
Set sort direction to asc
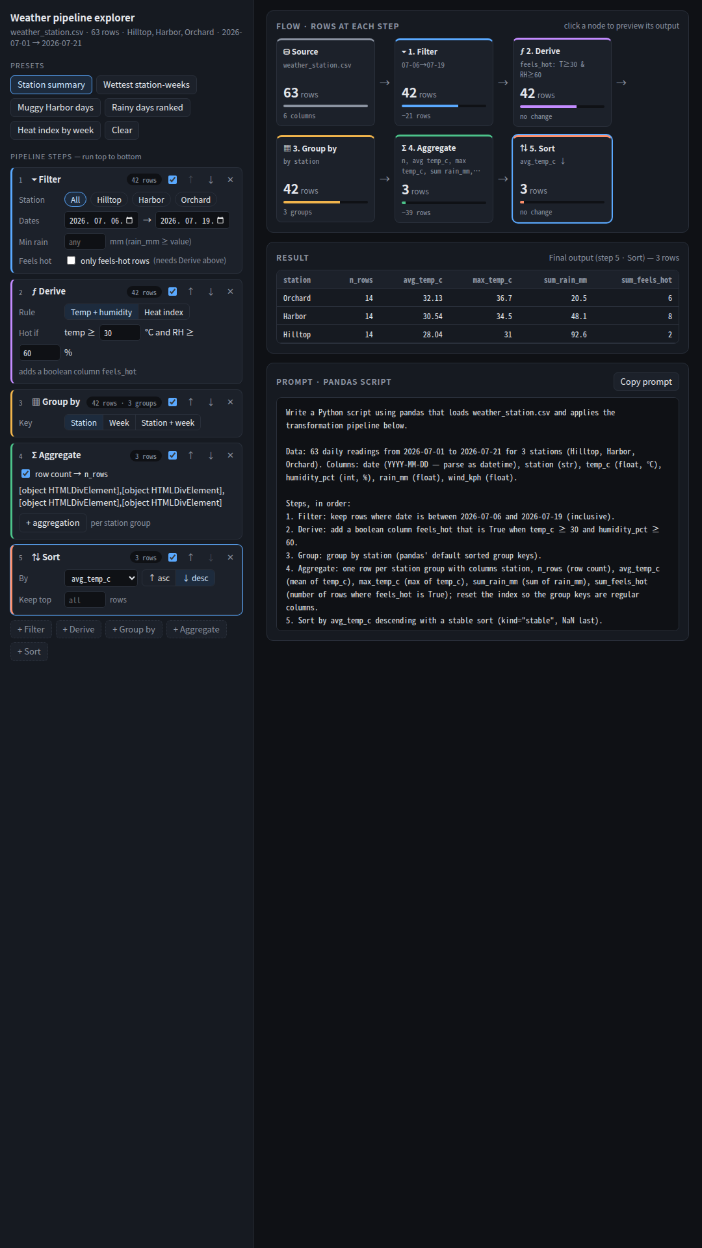pyautogui.click(x=159, y=578)
